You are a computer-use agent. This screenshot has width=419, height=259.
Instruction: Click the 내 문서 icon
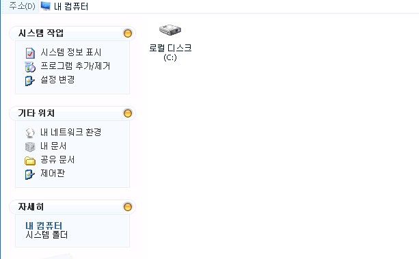click(30, 147)
